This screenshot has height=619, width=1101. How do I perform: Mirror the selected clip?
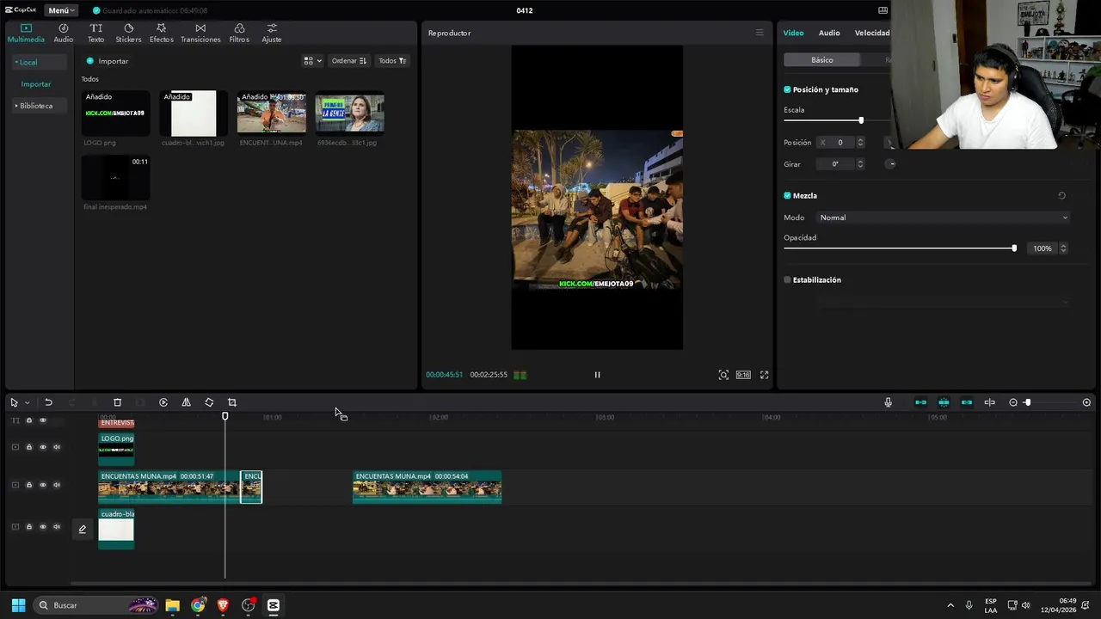(186, 402)
